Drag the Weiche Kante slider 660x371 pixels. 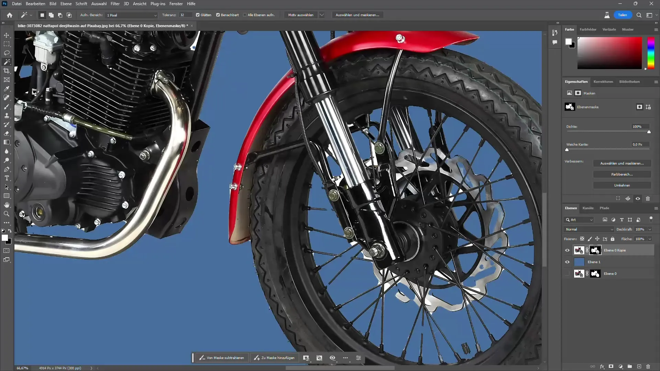(x=566, y=149)
